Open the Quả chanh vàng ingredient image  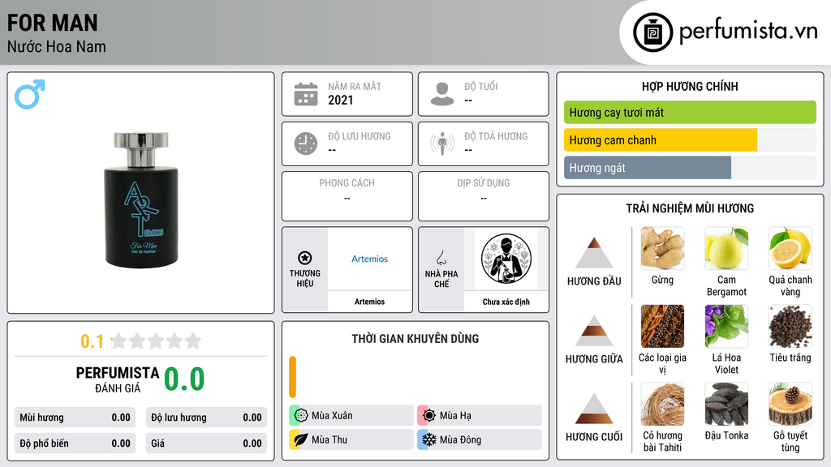pyautogui.click(x=790, y=248)
